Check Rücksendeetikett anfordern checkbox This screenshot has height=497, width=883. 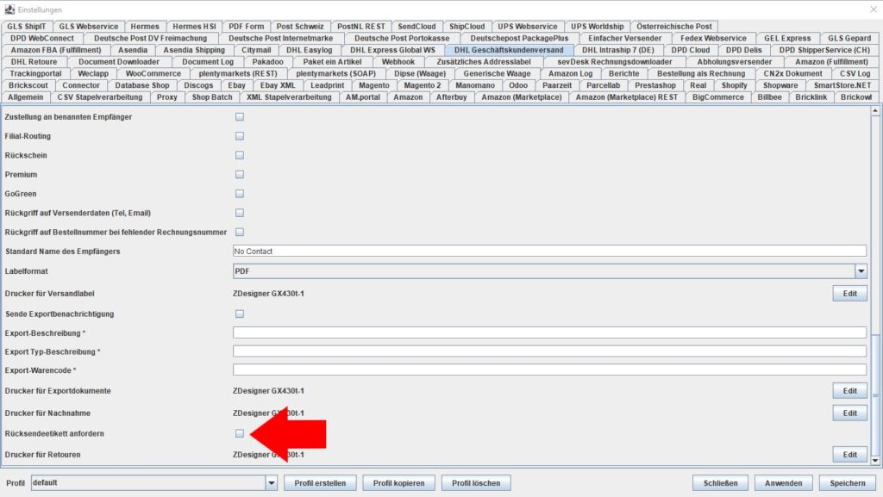point(240,433)
